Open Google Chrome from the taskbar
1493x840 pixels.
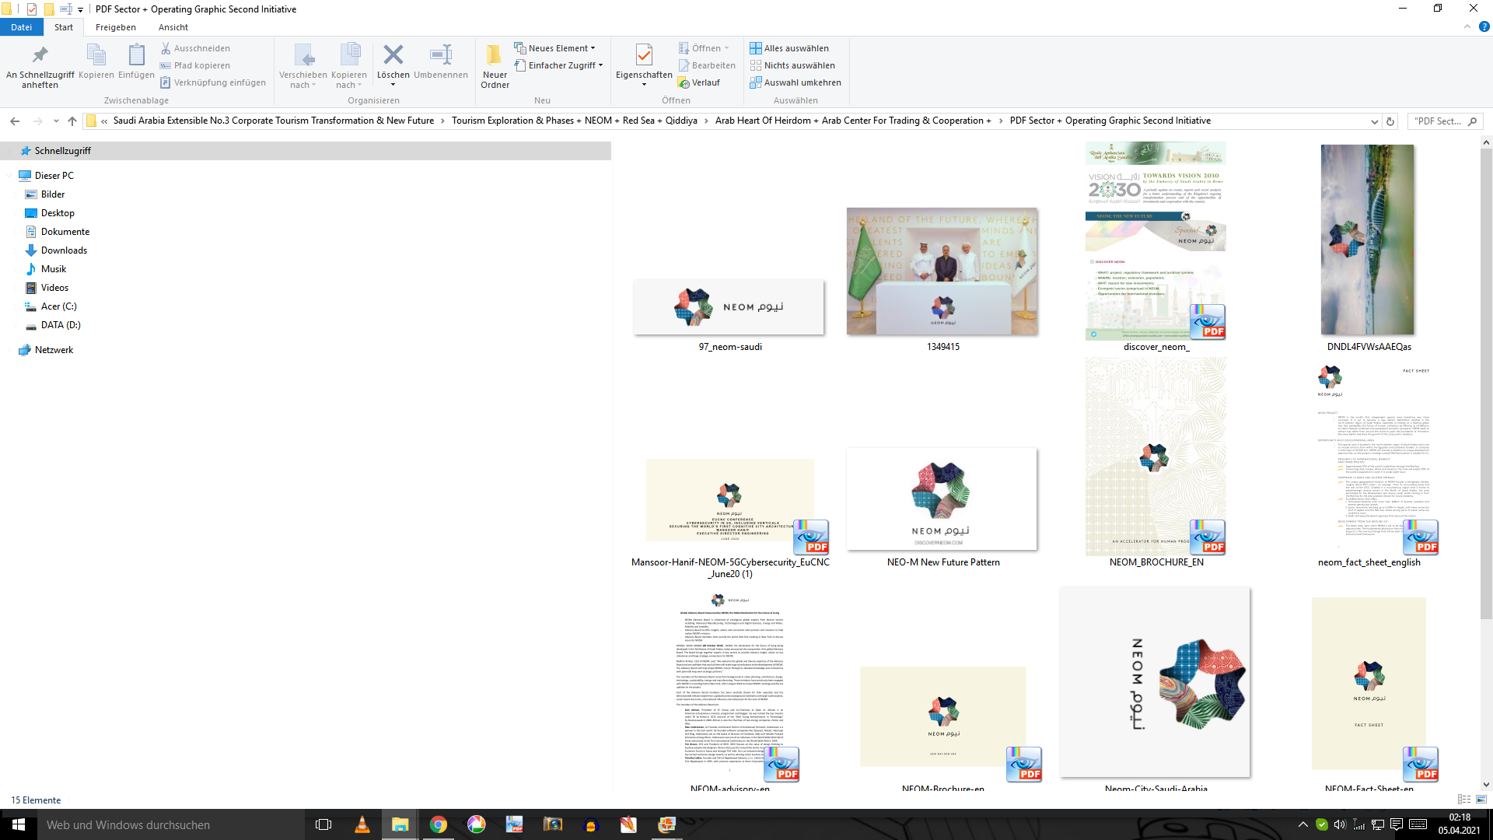click(439, 824)
